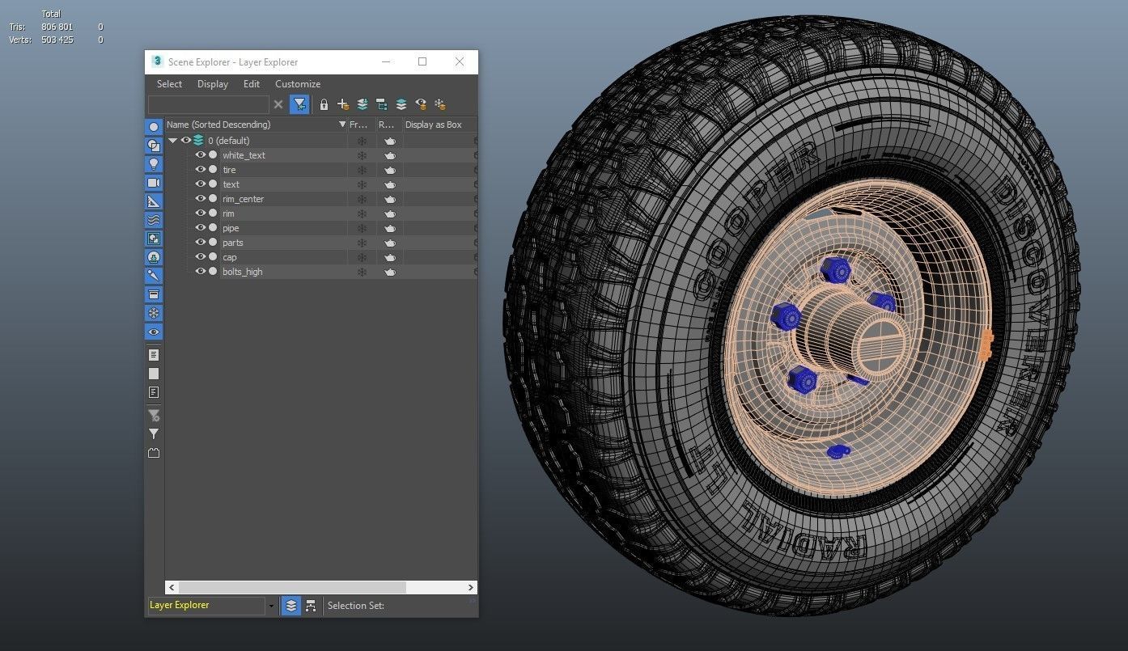
Task: Click Select Children hierarchy toolbar icon
Action: point(382,104)
